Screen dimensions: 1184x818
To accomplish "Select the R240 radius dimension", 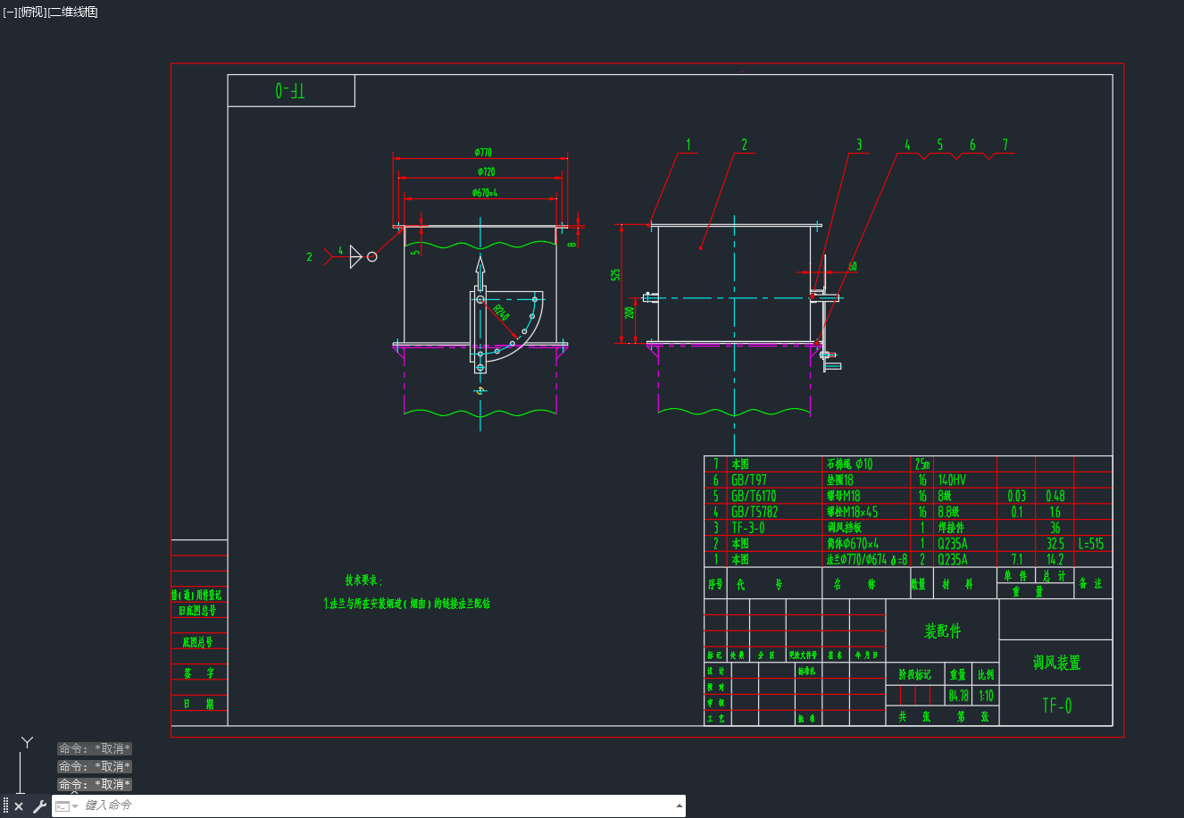I will [500, 313].
